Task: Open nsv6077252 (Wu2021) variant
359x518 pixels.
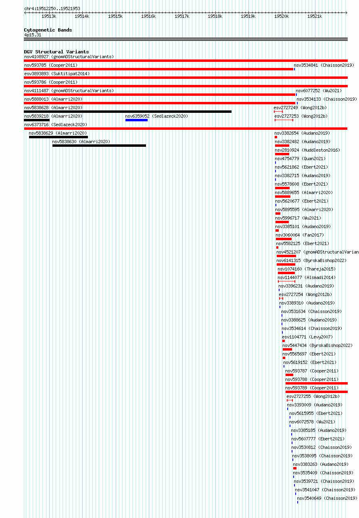Action: (319, 91)
